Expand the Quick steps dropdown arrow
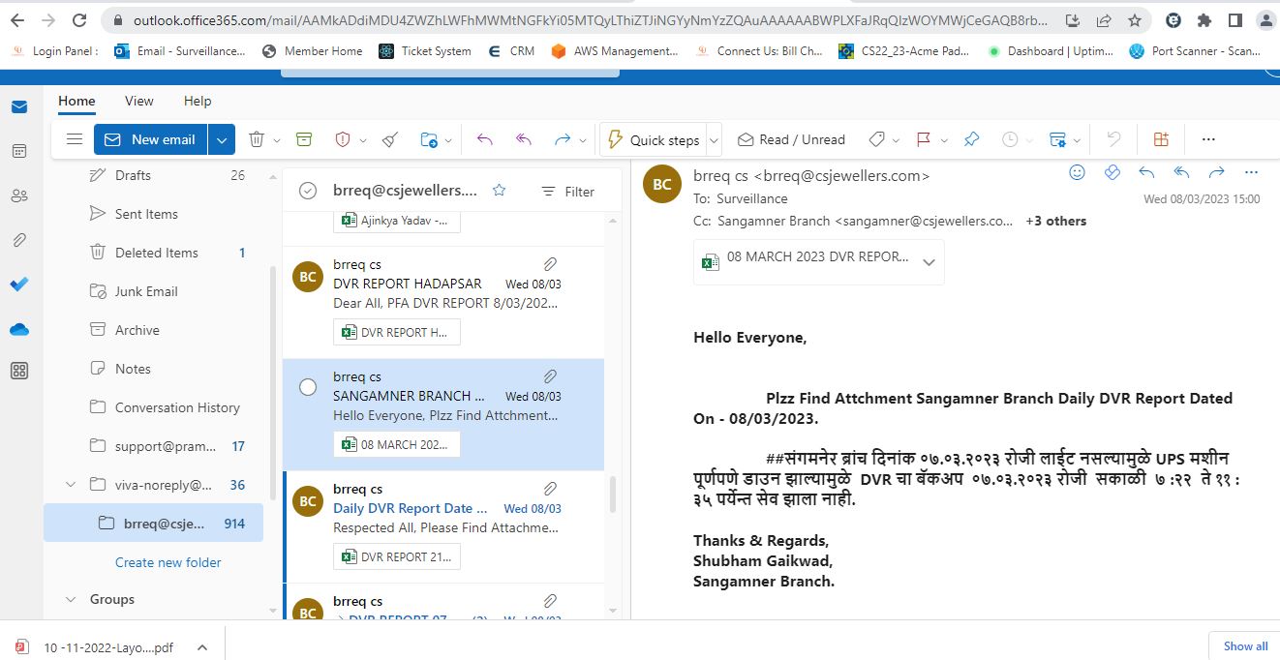1280x660 pixels. [x=715, y=140]
